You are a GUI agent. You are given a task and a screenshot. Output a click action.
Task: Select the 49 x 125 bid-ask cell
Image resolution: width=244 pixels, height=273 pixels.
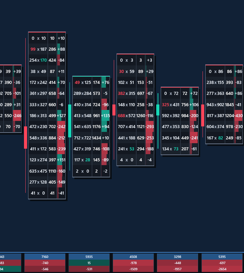click(x=82, y=82)
